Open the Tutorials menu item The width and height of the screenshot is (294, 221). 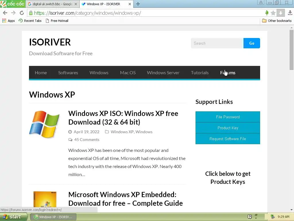point(200,73)
